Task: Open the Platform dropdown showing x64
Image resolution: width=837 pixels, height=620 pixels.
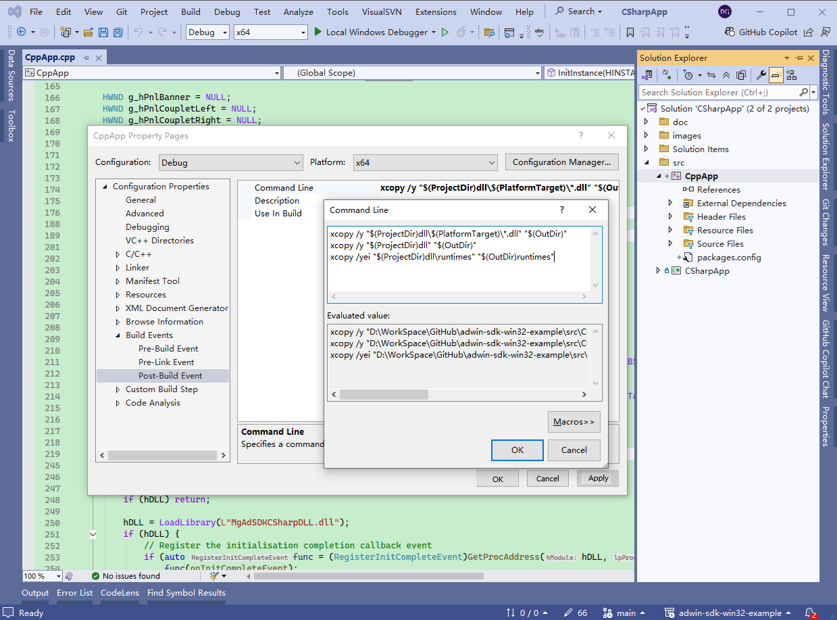Action: click(x=426, y=162)
